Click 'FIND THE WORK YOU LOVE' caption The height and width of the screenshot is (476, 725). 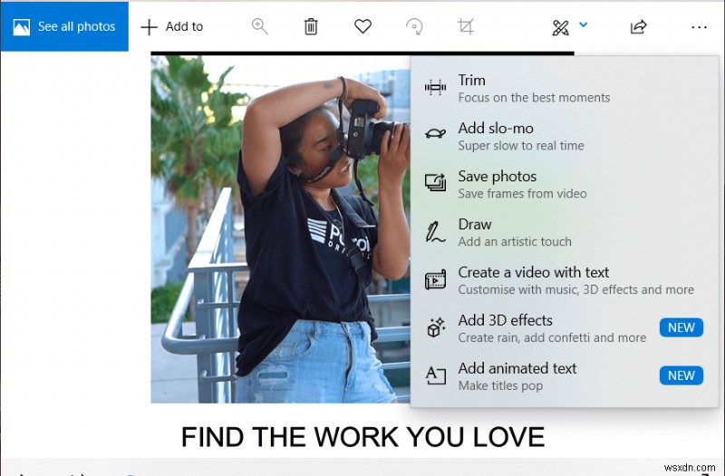tap(363, 437)
